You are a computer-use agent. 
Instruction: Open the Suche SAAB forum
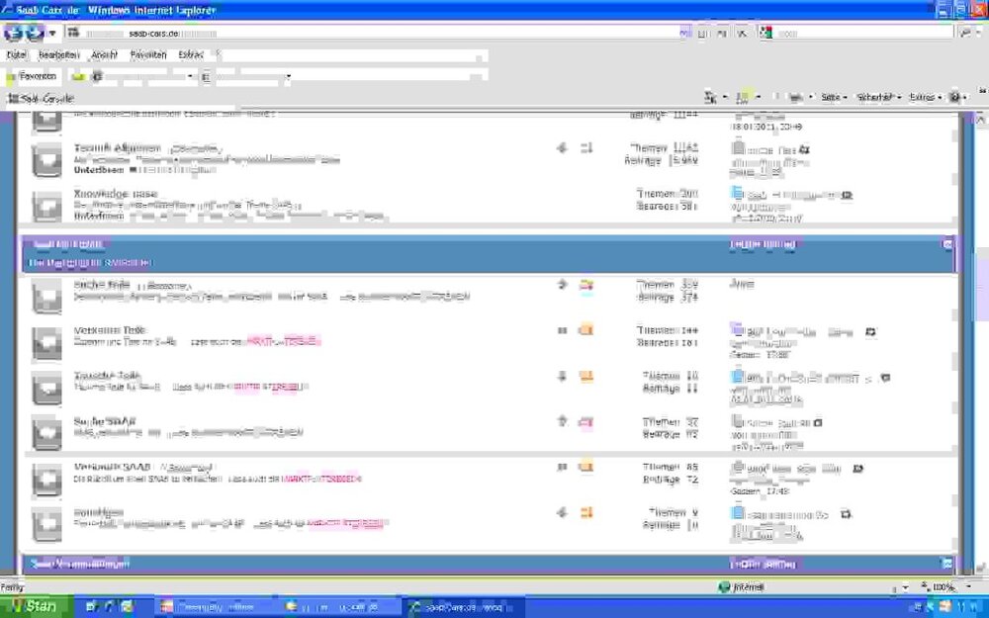click(105, 420)
